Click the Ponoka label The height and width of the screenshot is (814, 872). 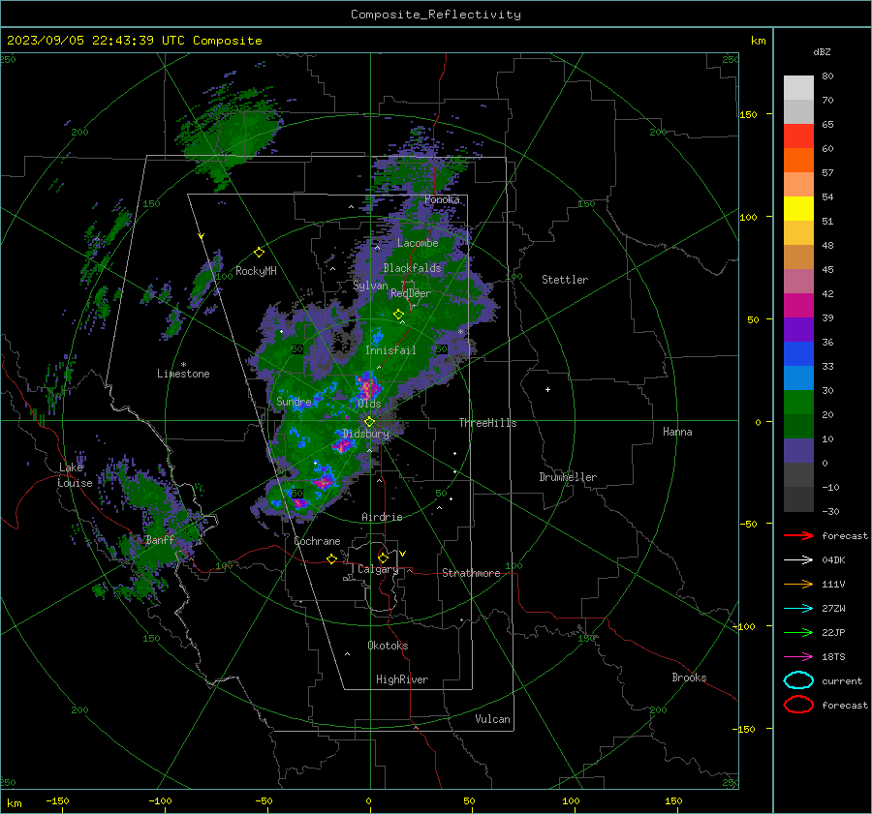pyautogui.click(x=442, y=199)
